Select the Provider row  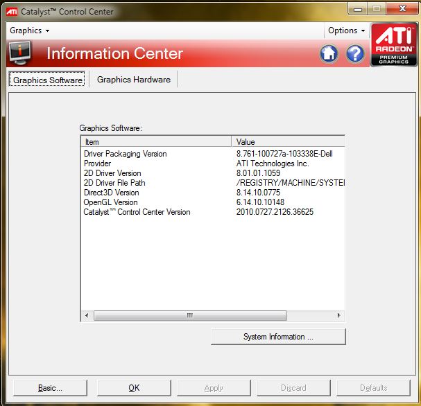pyautogui.click(x=213, y=164)
